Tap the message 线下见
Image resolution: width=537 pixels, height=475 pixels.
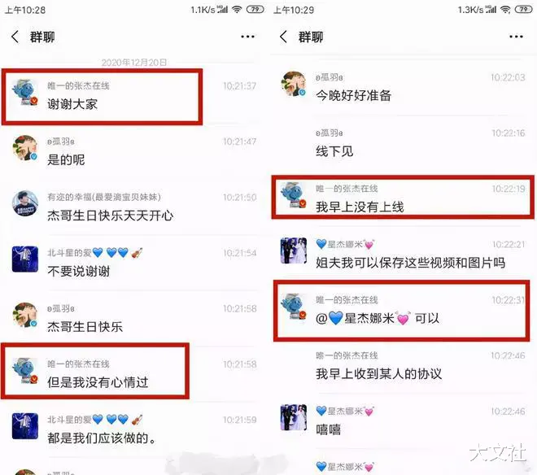(334, 151)
